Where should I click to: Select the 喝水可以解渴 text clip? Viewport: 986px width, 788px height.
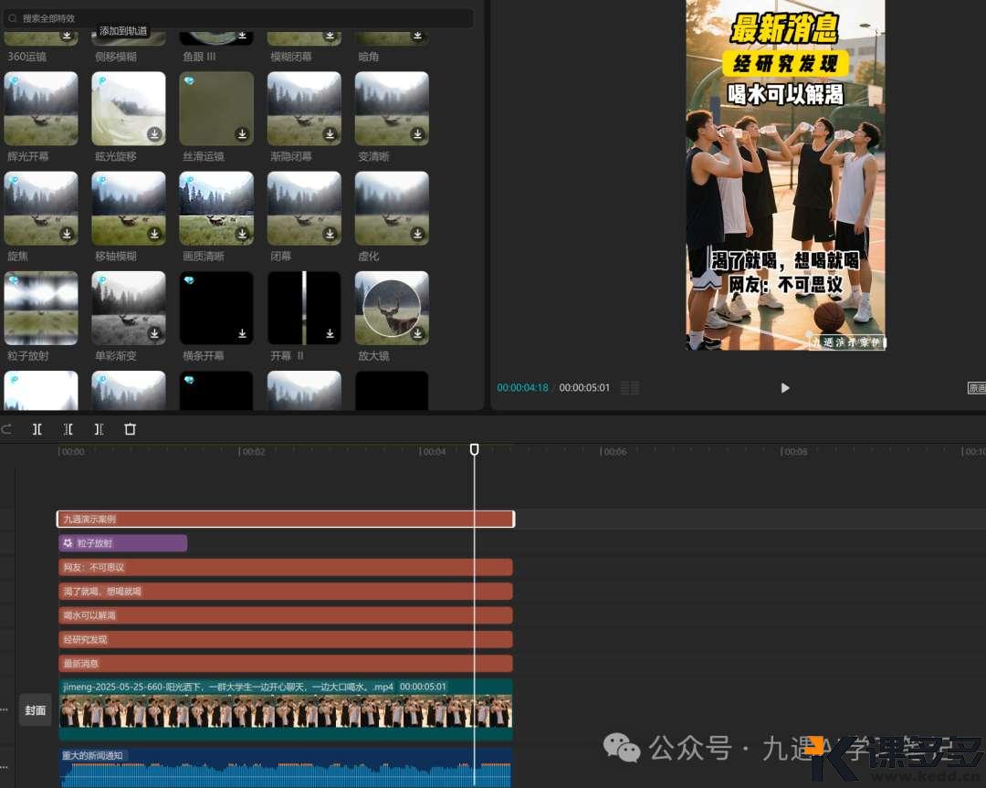pos(286,615)
